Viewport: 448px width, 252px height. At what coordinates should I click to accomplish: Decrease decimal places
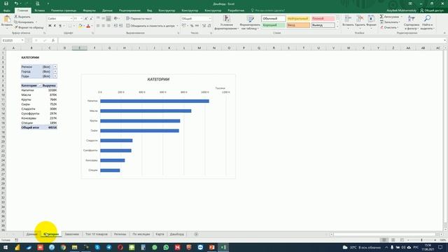click(x=209, y=26)
